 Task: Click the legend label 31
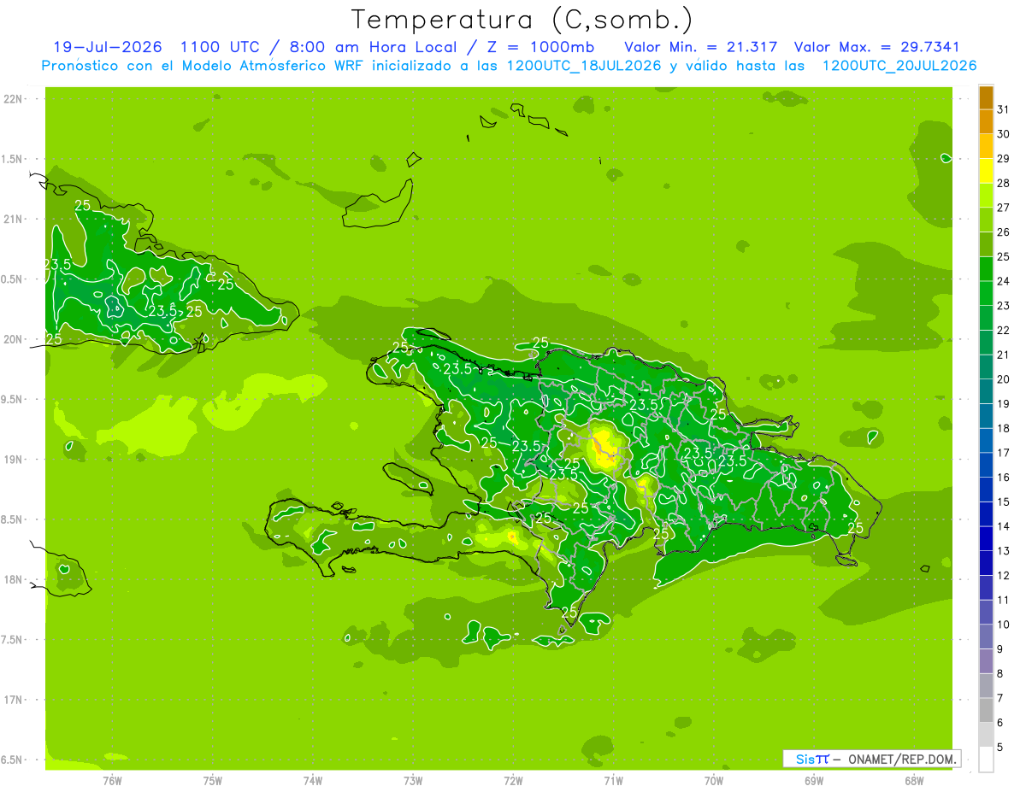[x=1004, y=109]
